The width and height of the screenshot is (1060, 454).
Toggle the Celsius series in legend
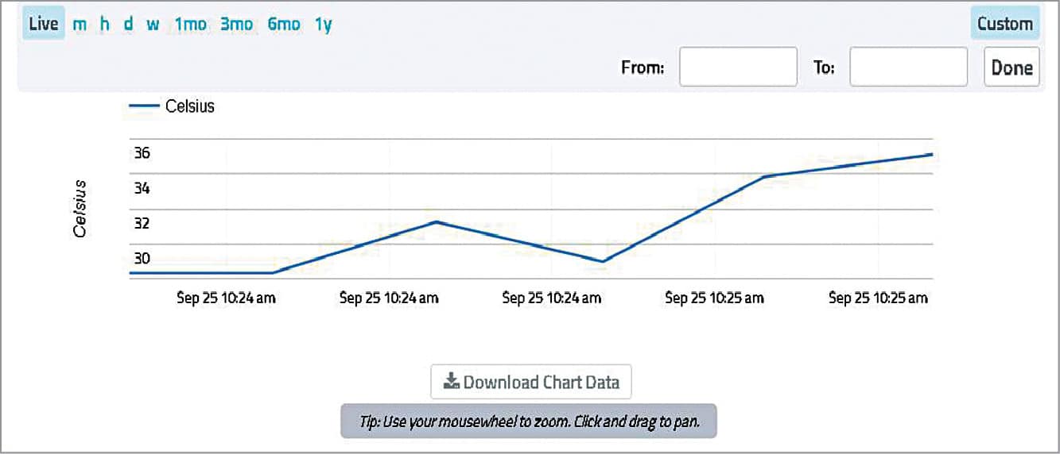click(172, 106)
